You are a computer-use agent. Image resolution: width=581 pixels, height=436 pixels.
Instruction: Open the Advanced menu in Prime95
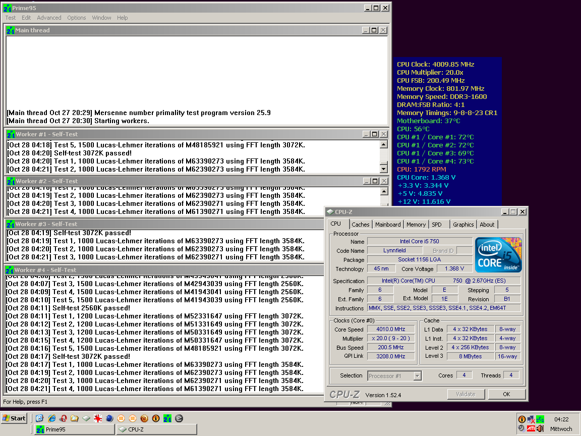point(49,18)
